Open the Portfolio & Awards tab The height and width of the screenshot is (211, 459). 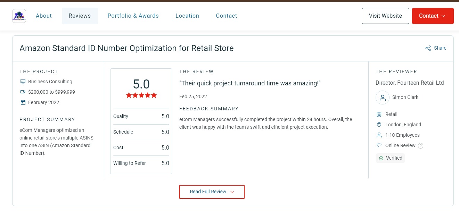133,16
